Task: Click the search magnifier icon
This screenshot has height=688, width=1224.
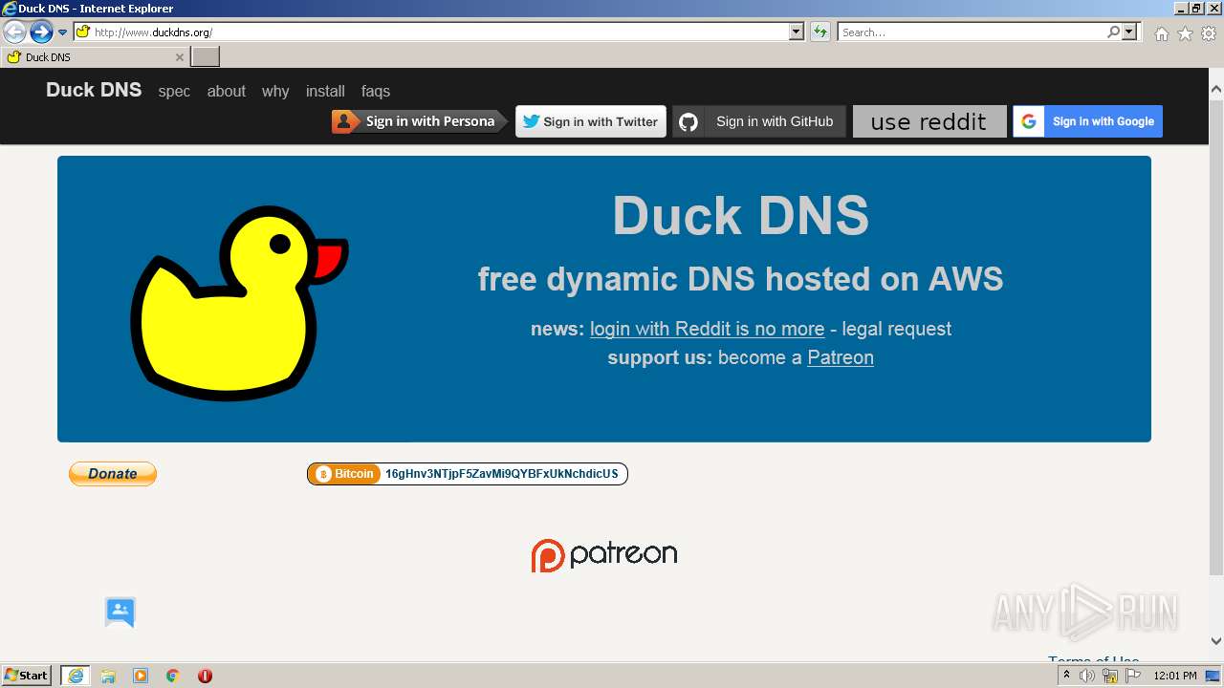Action: tap(1113, 32)
